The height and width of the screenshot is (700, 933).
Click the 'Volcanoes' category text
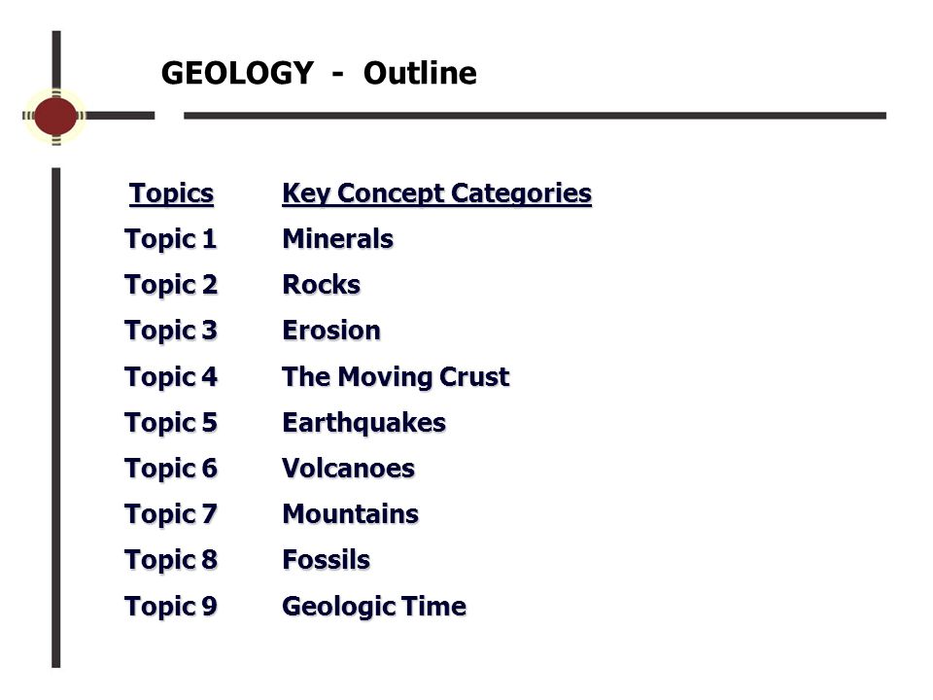click(x=349, y=469)
